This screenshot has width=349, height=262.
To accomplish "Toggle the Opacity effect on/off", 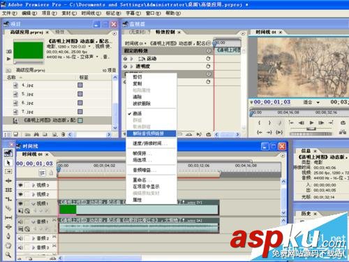I will pos(126,66).
